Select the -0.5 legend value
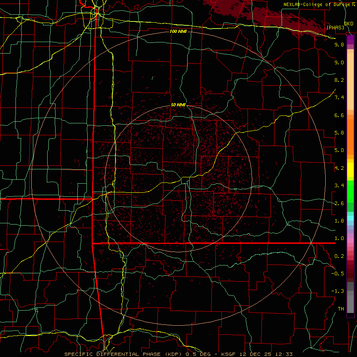This screenshot has height=357, width=357. coord(338,274)
